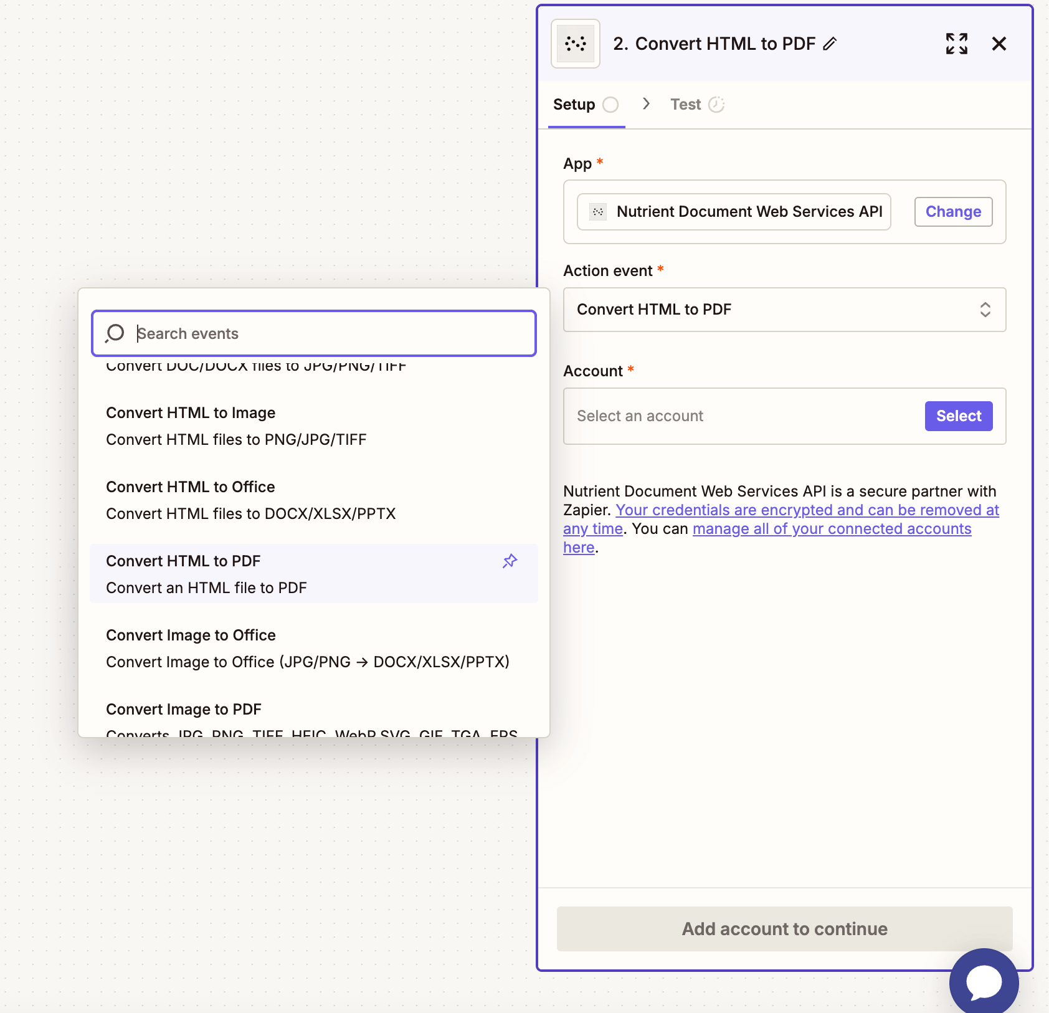This screenshot has width=1049, height=1013.
Task: Toggle the pin on Convert HTML to PDF
Action: [x=510, y=561]
